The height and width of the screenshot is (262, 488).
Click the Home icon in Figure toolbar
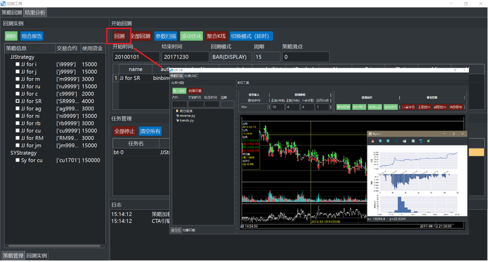click(373, 141)
